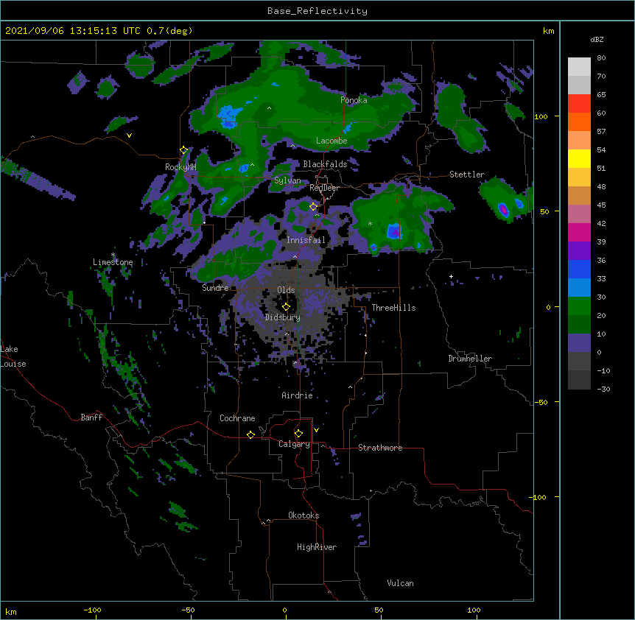Click the Didsbury town label

tap(283, 317)
